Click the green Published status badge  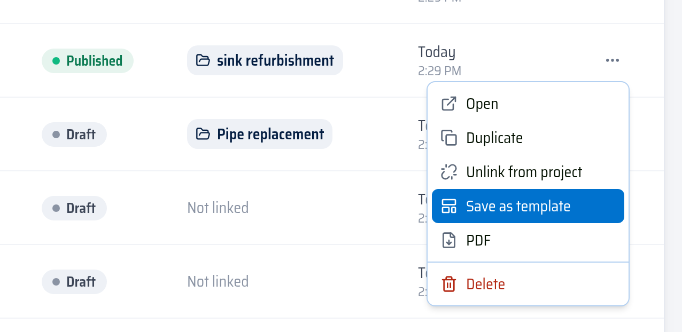coord(88,60)
